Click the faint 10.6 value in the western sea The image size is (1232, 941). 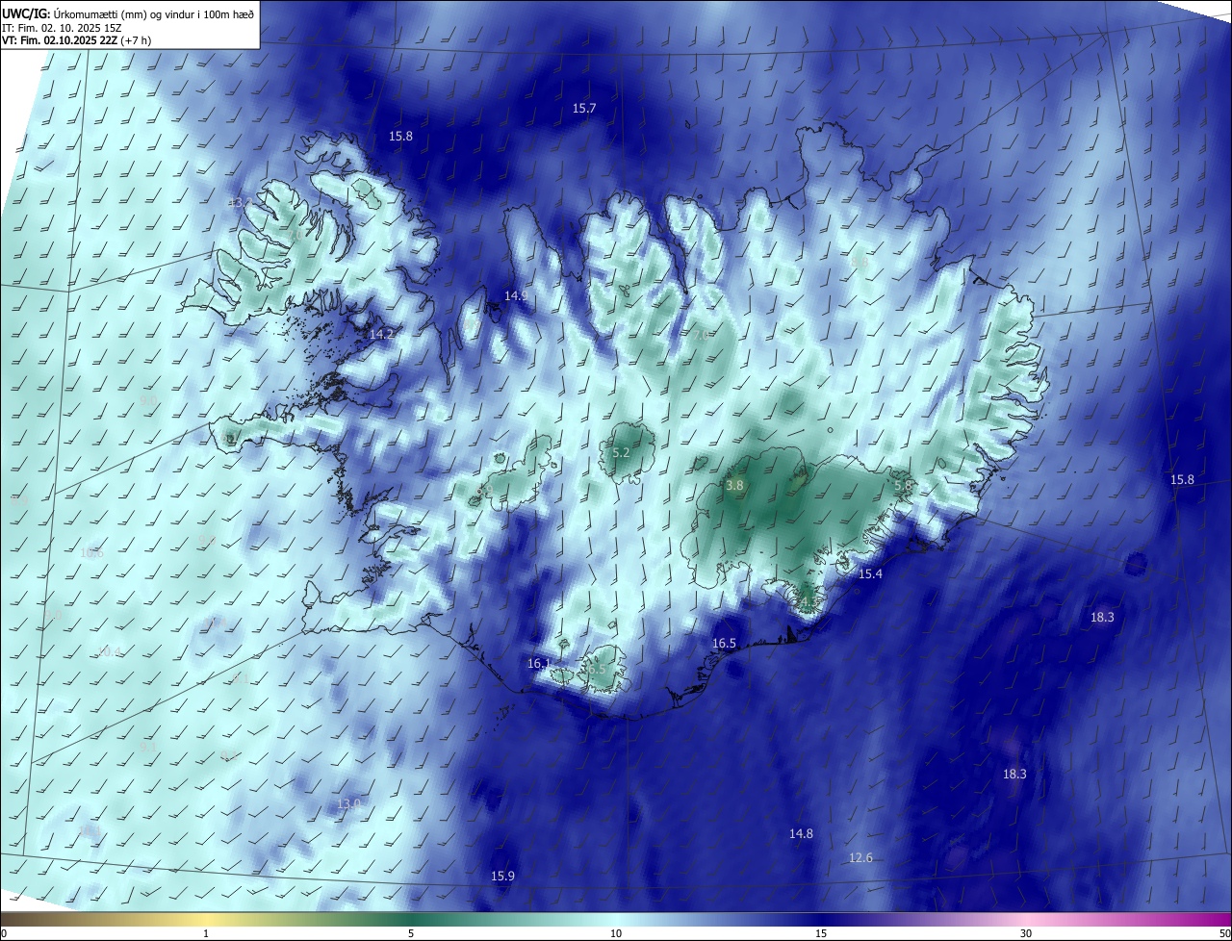91,552
